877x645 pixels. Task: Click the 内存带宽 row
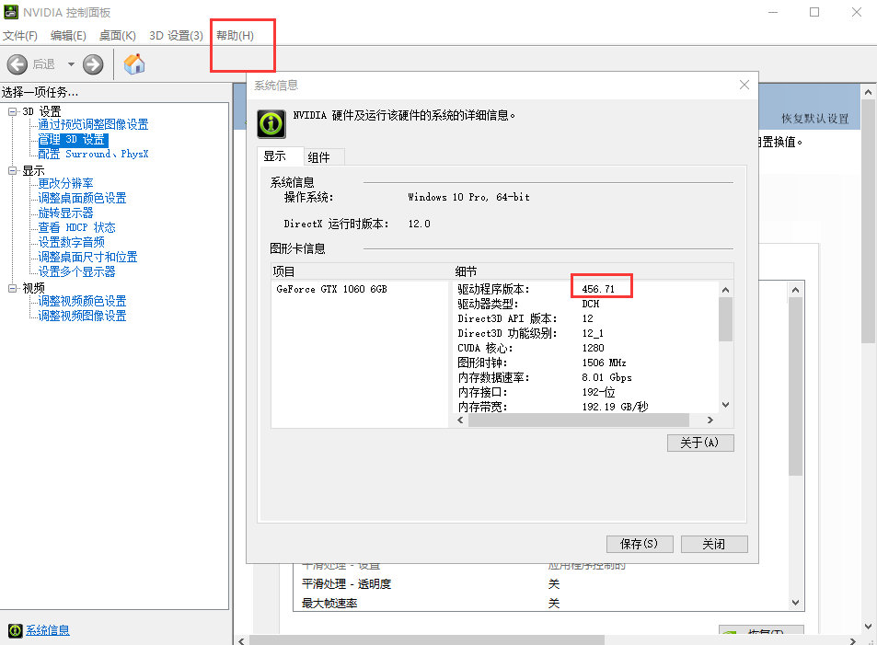tap(585, 407)
